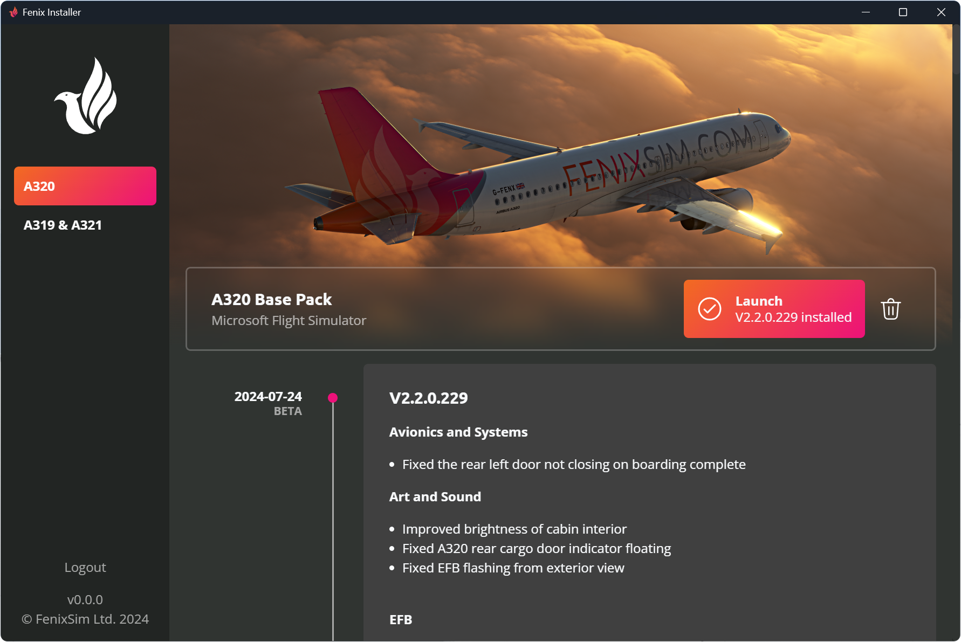961x642 pixels.
Task: Click Logout in the sidebar
Action: 85,567
